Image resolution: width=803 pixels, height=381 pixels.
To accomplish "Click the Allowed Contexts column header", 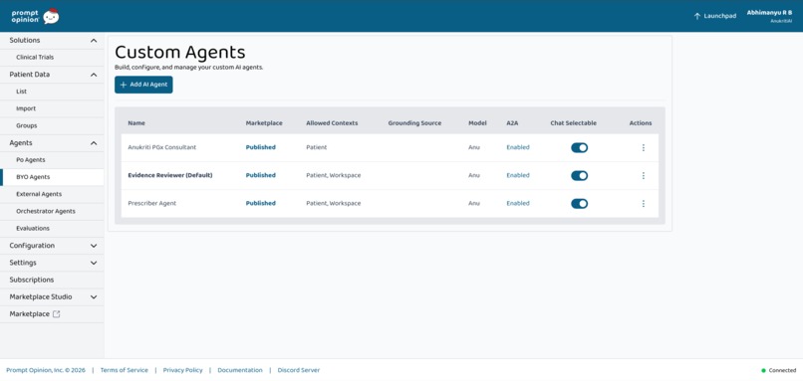I will 332,123.
